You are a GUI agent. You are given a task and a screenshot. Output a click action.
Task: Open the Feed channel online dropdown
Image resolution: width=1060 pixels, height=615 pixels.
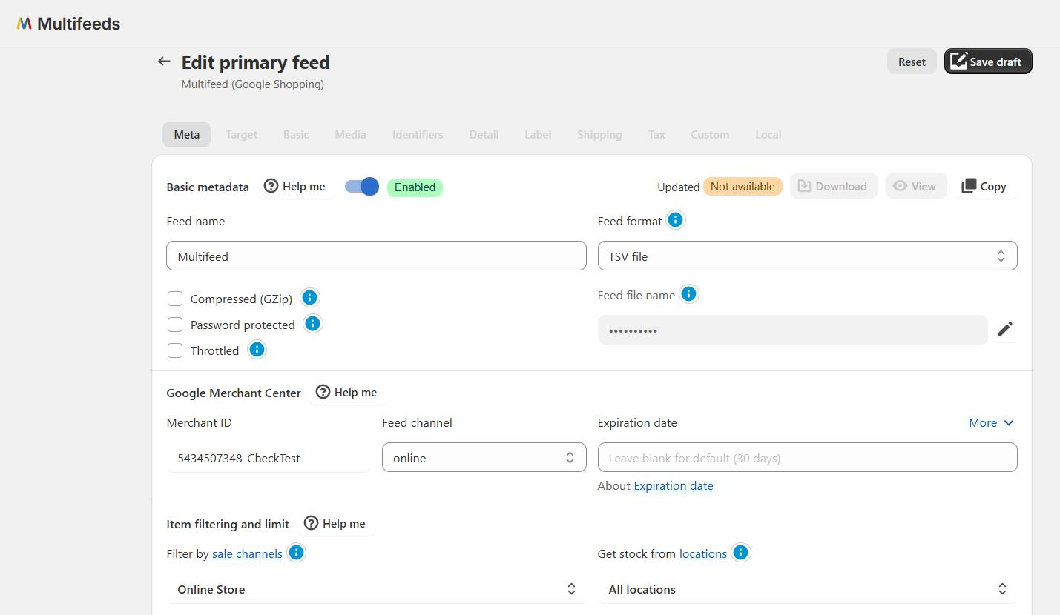coord(484,457)
